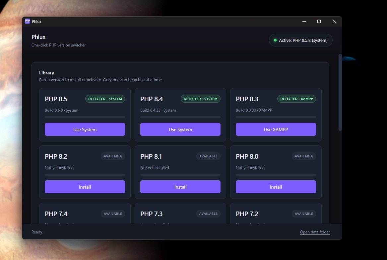Click the text "Build 8.3.30 · XAMPP"
Image resolution: width=387 pixels, height=260 pixels.
pos(254,110)
